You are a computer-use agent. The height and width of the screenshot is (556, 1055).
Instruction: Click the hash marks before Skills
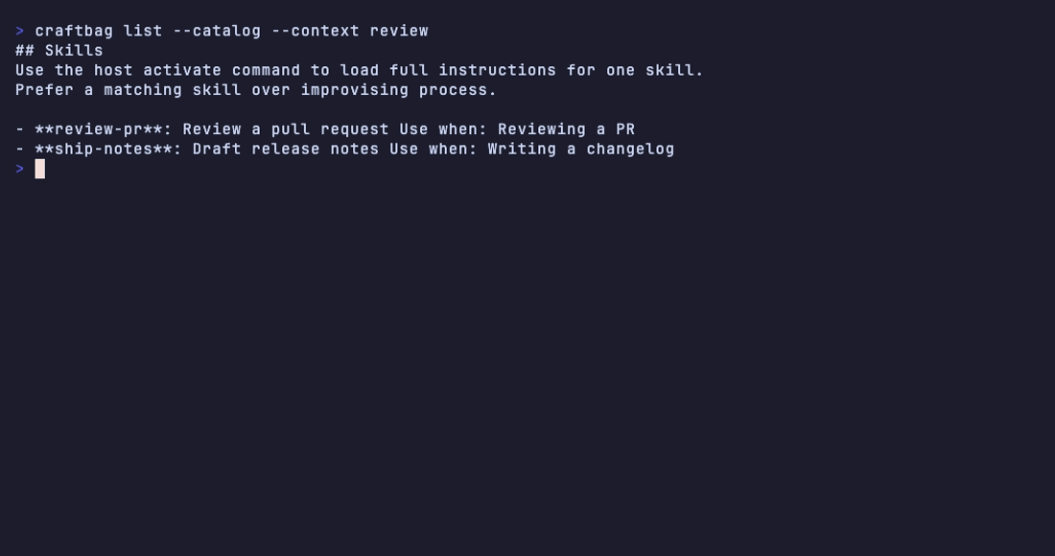pyautogui.click(x=25, y=51)
